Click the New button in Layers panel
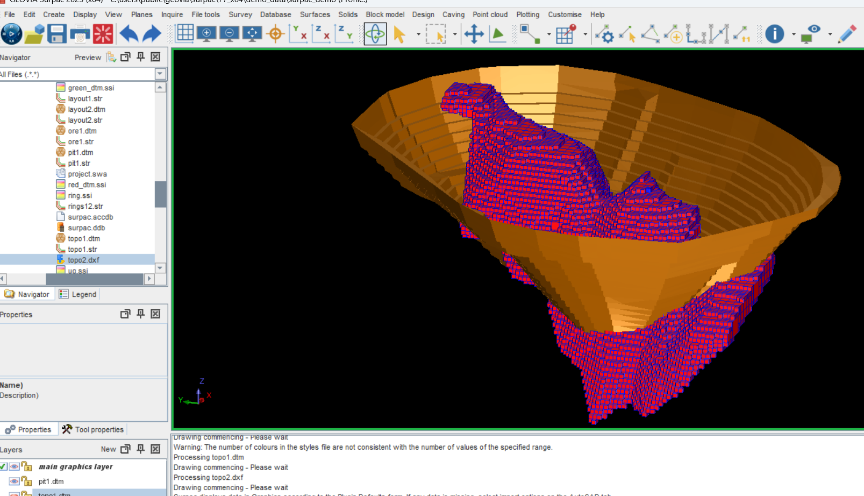864x496 pixels. click(108, 449)
